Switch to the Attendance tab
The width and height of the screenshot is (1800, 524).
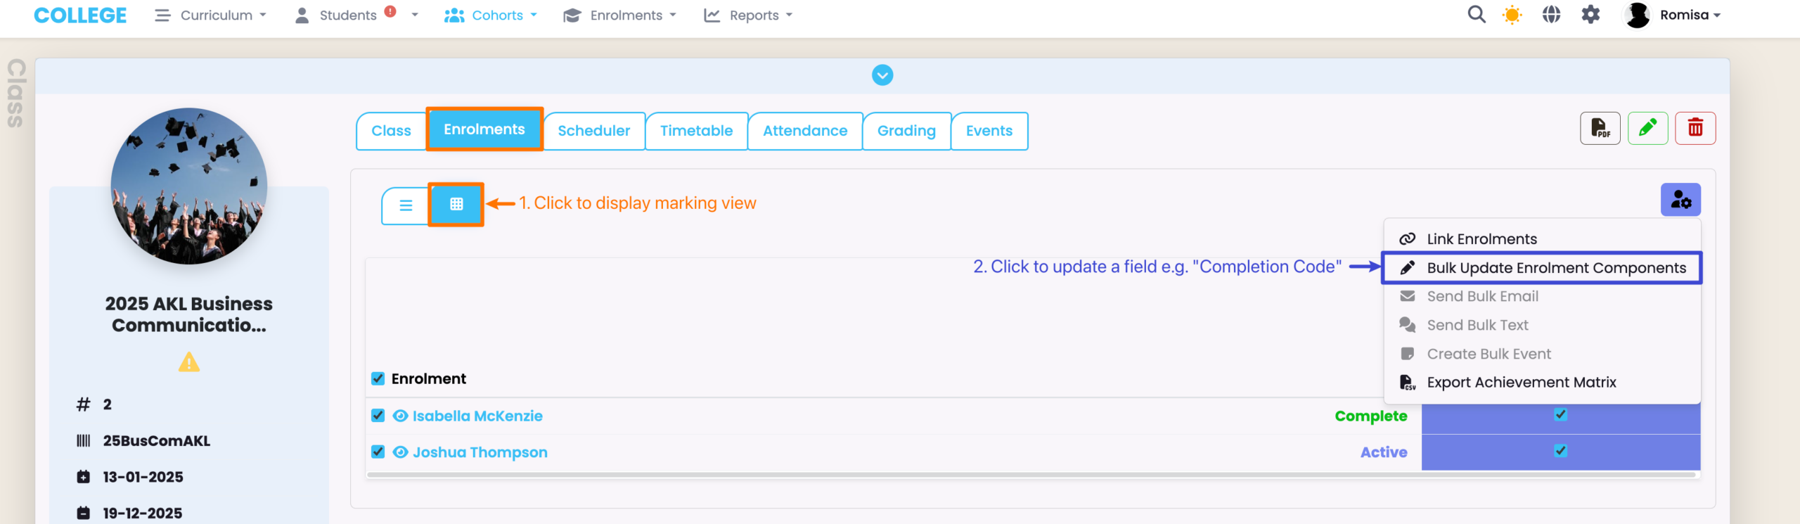click(805, 131)
